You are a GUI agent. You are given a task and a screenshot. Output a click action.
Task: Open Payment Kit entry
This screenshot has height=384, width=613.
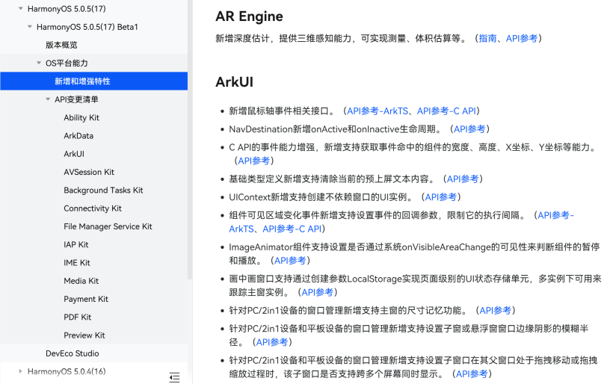point(86,299)
